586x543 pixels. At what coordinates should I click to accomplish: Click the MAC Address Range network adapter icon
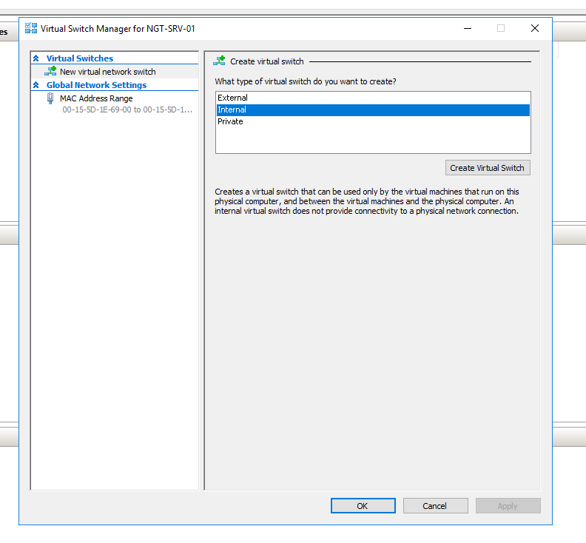50,98
